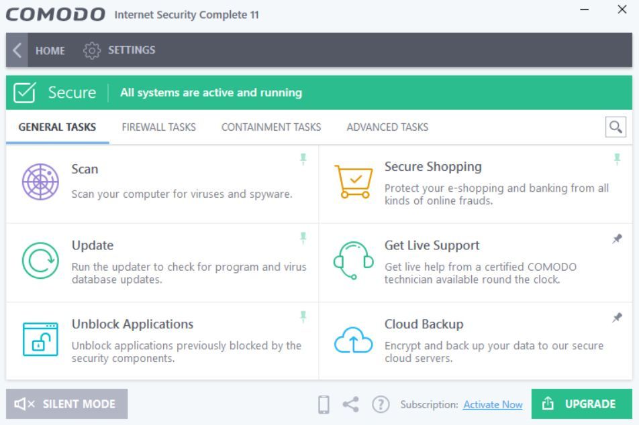Click 'Encrypt and back up your data' description
Image resolution: width=639 pixels, height=425 pixels.
[x=494, y=352]
